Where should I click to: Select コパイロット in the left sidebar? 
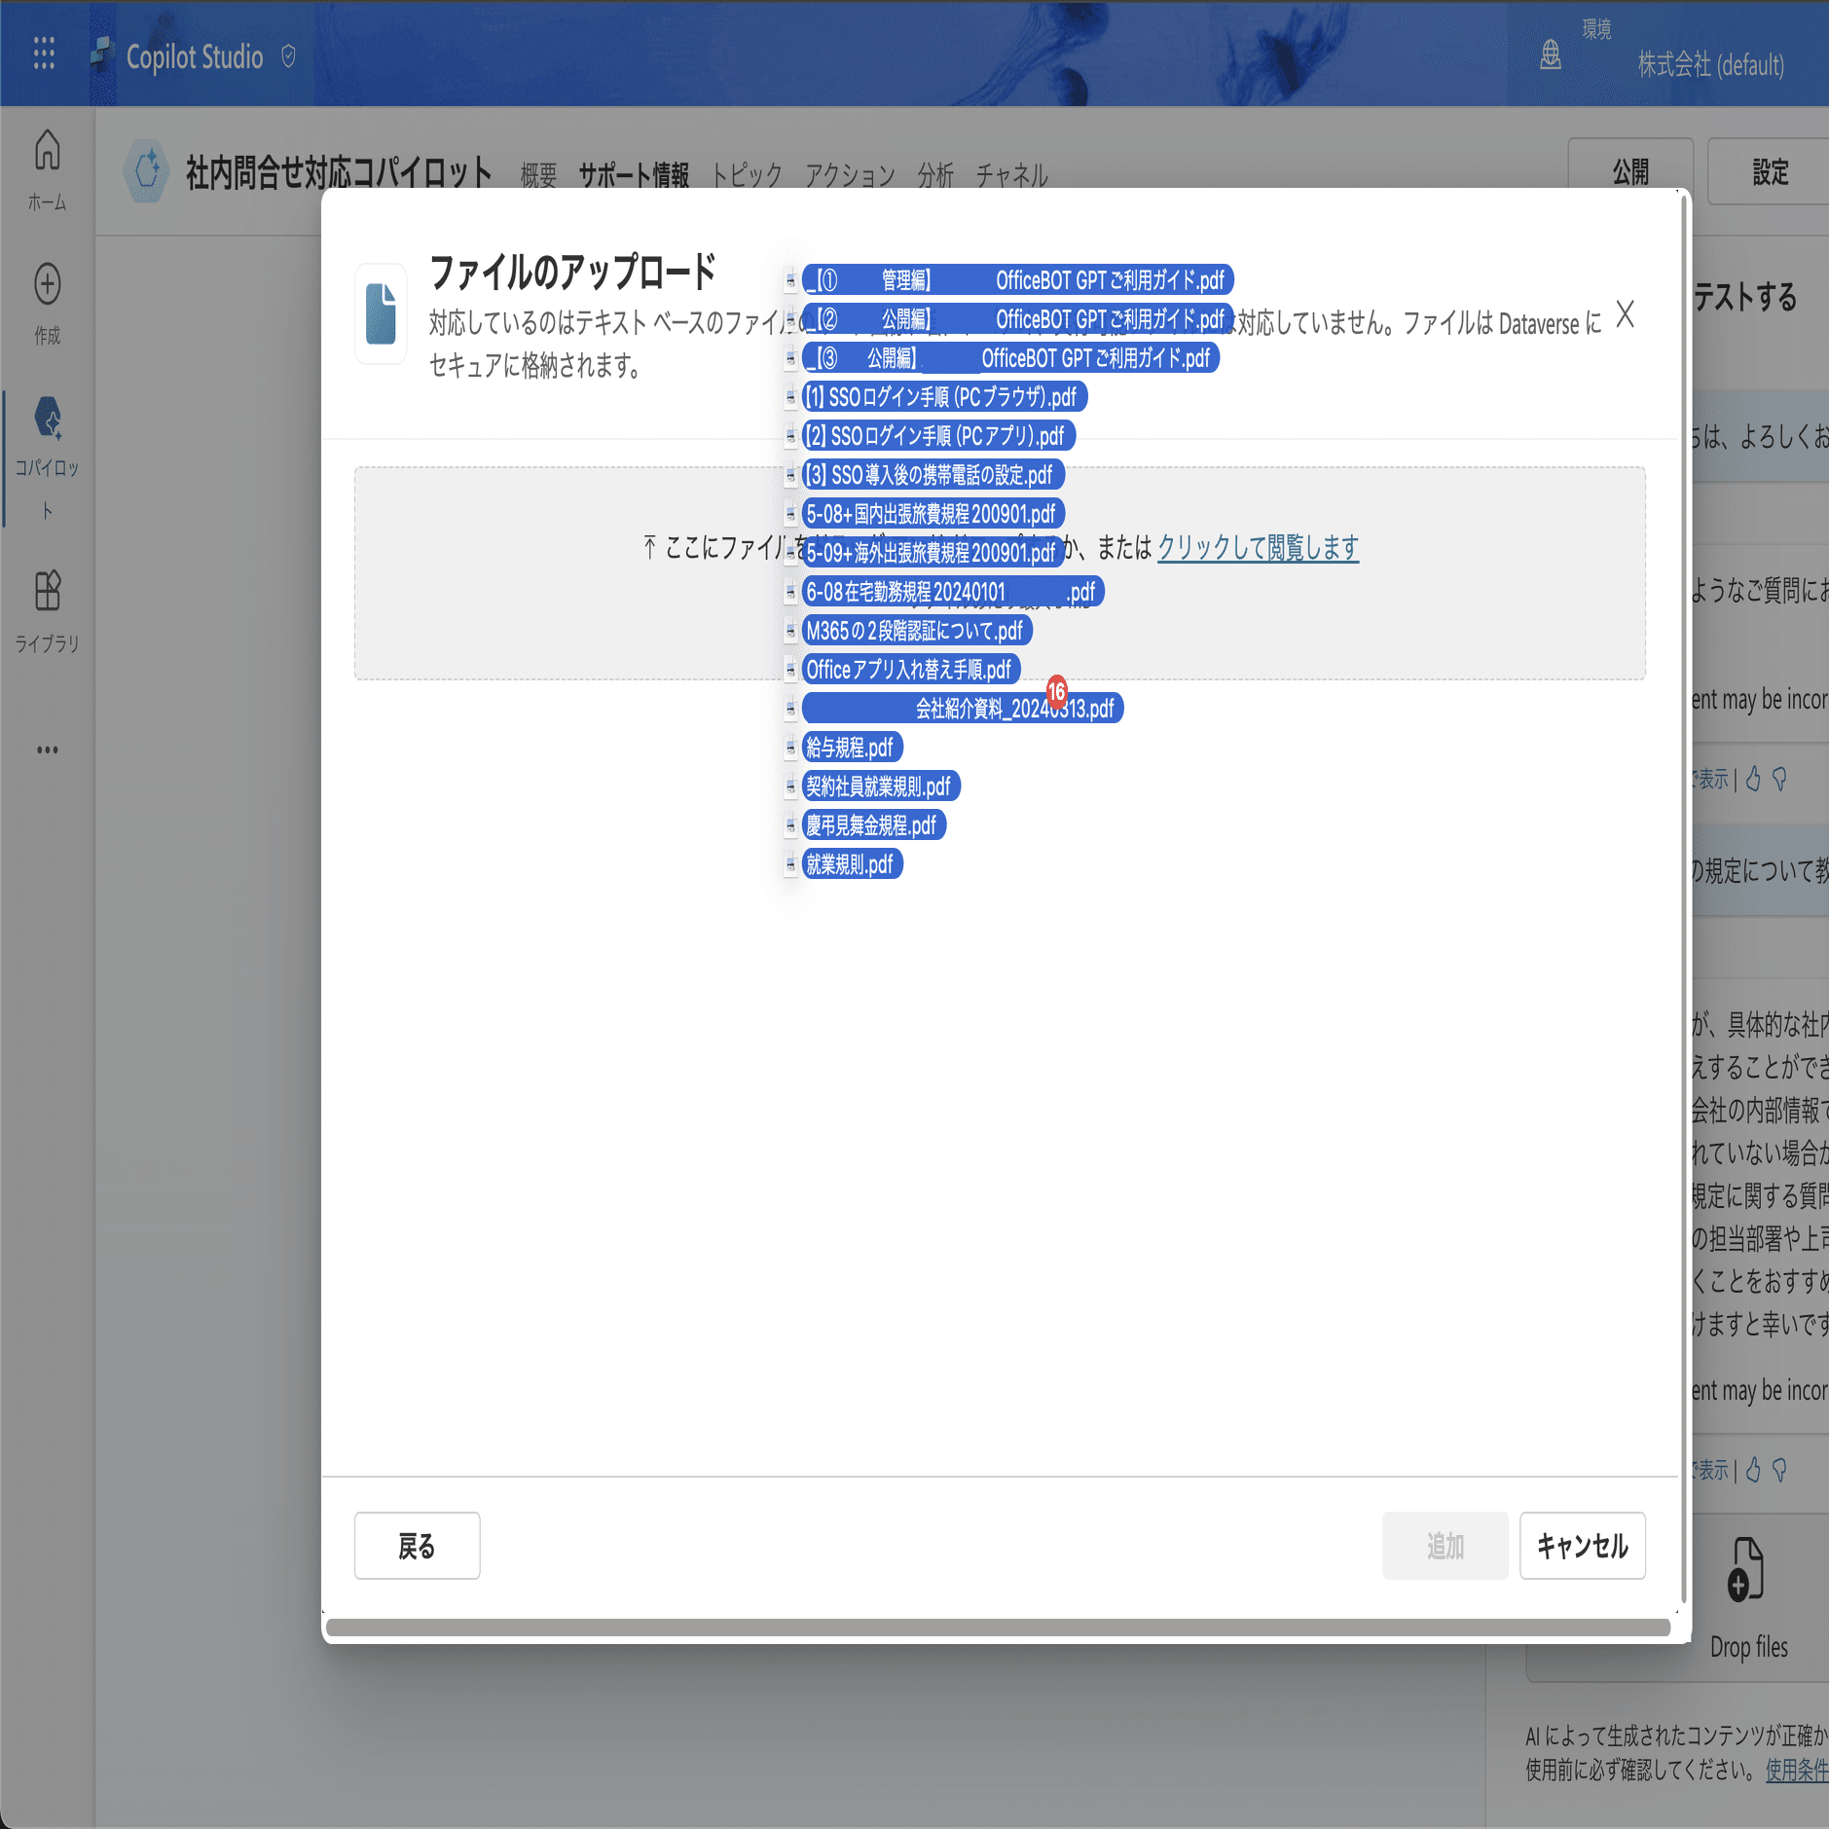pyautogui.click(x=47, y=458)
